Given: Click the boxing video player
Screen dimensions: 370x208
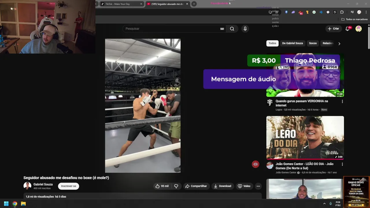Looking at the screenshot, I should pyautogui.click(x=143, y=106).
